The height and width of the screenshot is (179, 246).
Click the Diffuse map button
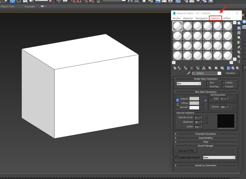pyautogui.click(x=202, y=103)
